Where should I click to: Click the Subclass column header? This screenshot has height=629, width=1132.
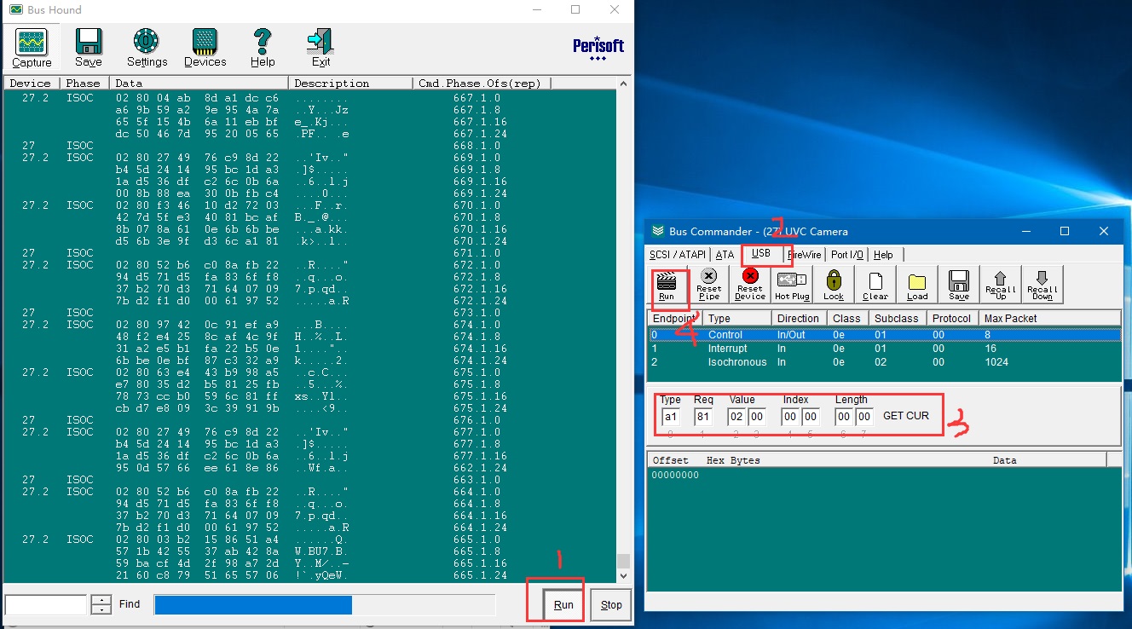[897, 318]
